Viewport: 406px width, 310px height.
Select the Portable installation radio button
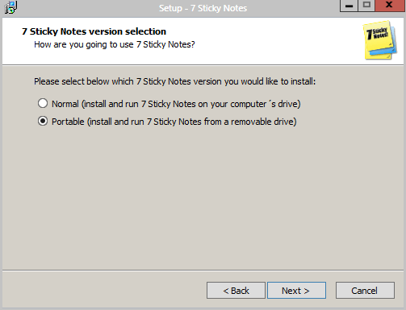click(43, 121)
